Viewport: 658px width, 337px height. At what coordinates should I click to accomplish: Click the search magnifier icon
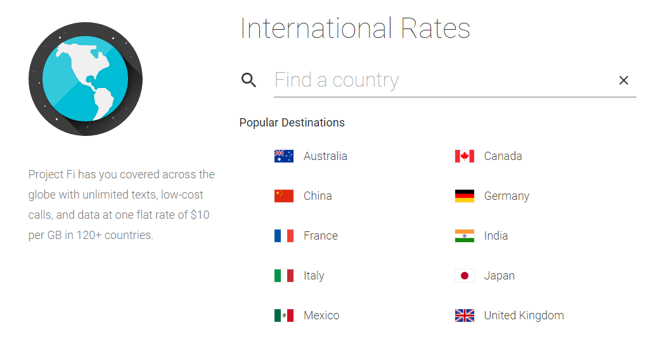(x=249, y=80)
